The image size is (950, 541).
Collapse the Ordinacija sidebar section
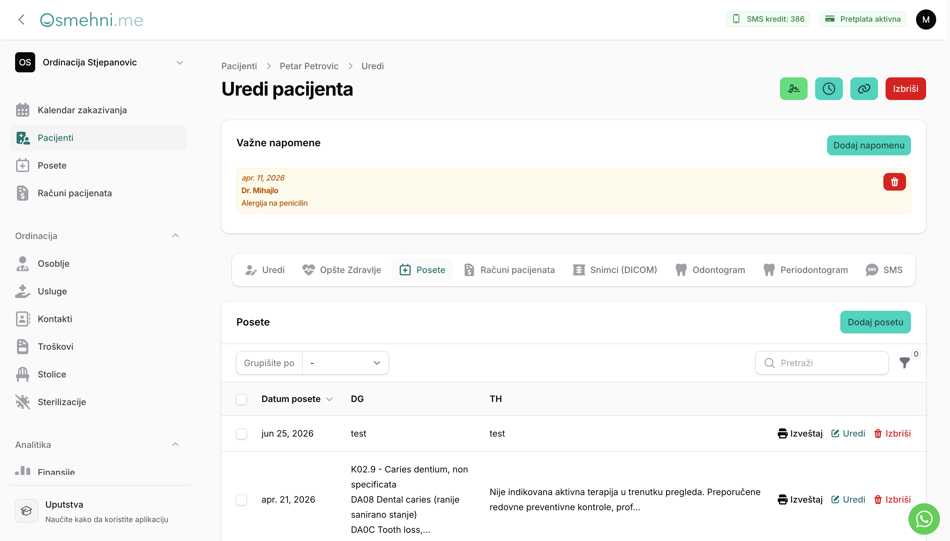[175, 236]
